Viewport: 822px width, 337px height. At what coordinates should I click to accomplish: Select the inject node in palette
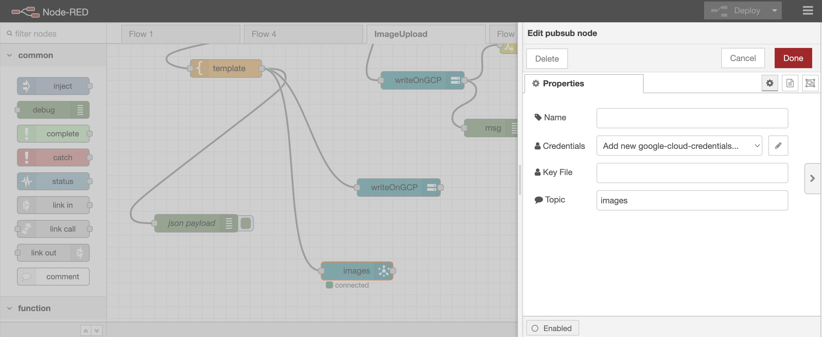click(x=53, y=86)
